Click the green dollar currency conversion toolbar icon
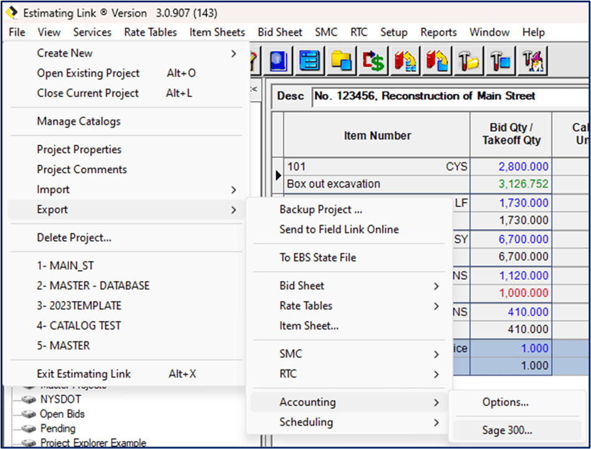 tap(373, 60)
